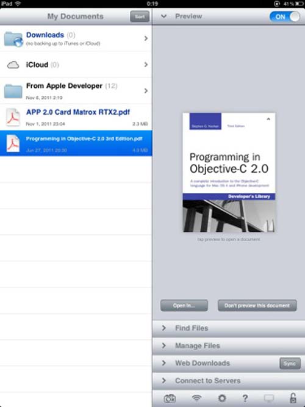Viewport: 305px width, 407px height.
Task: Tap the Downloads folder globe icon
Action: (x=13, y=39)
